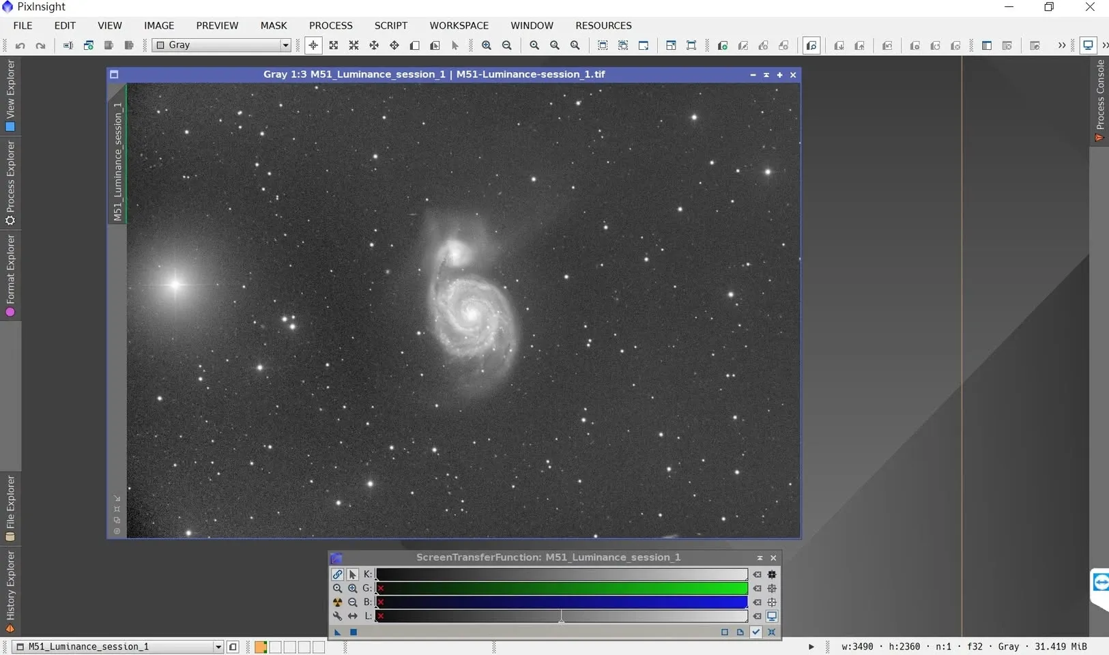The height and width of the screenshot is (655, 1109).
Task: Open the Process Explorer side panel tab
Action: (10, 183)
